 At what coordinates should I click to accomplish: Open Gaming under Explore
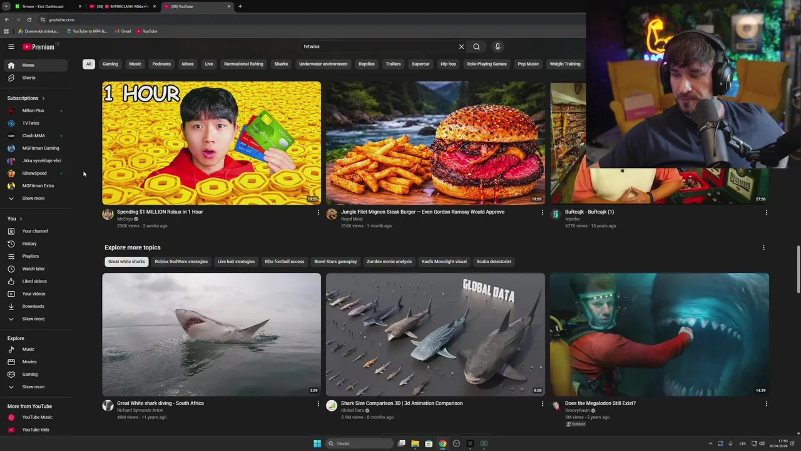[x=36, y=375]
